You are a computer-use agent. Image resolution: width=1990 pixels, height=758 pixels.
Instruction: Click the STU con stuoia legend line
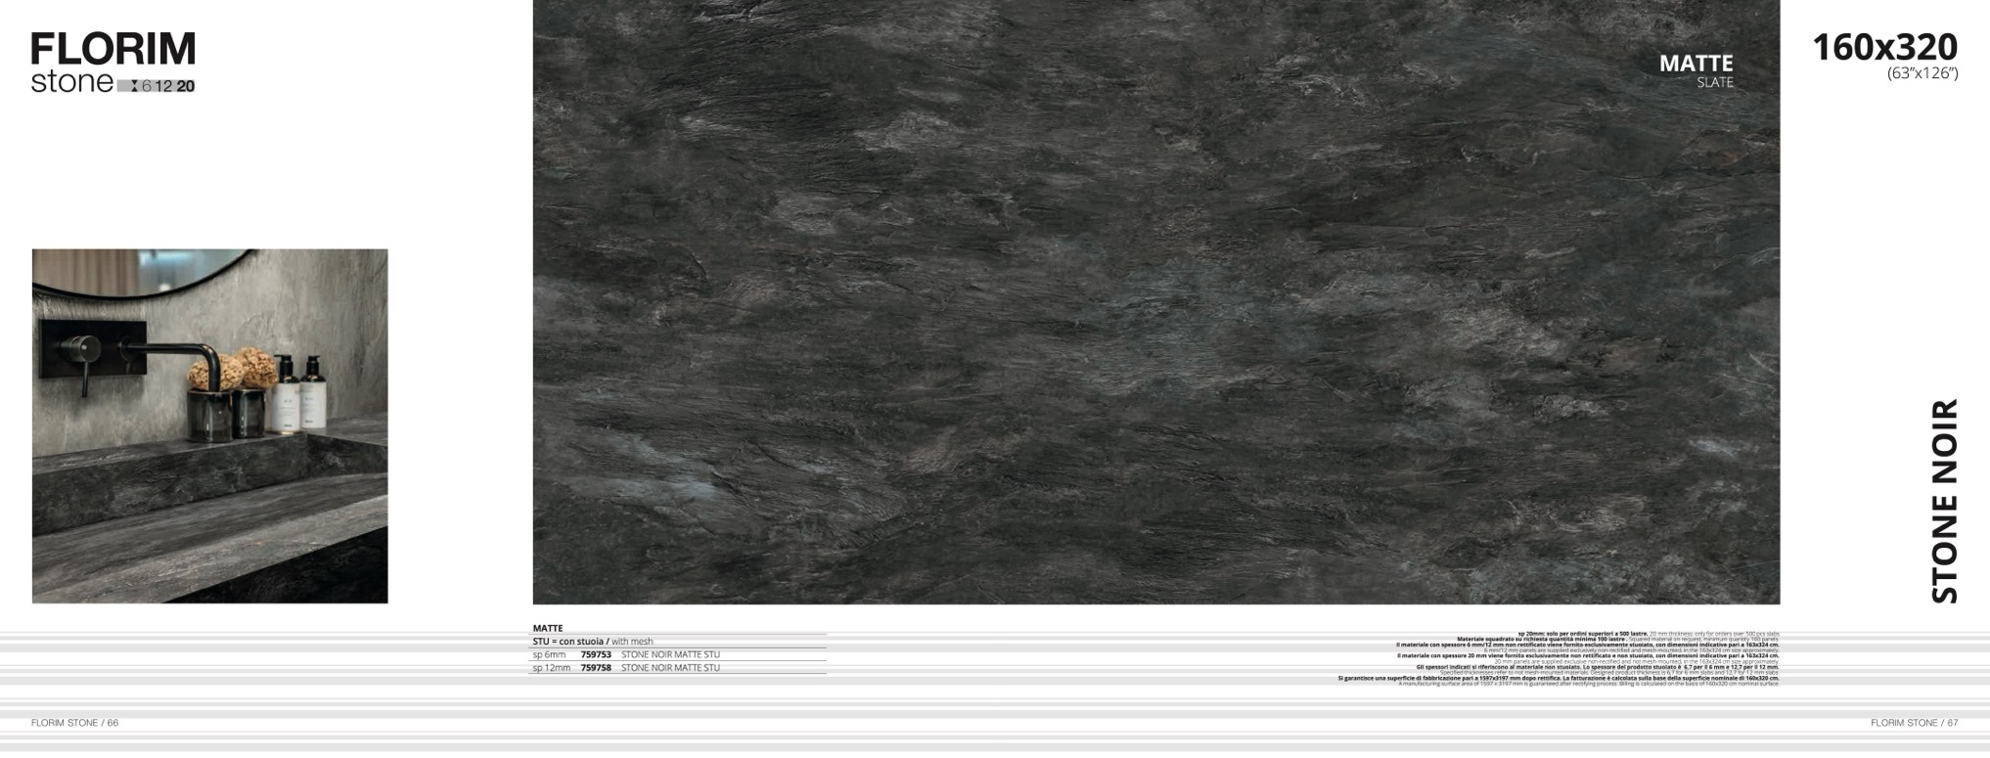coord(593,642)
